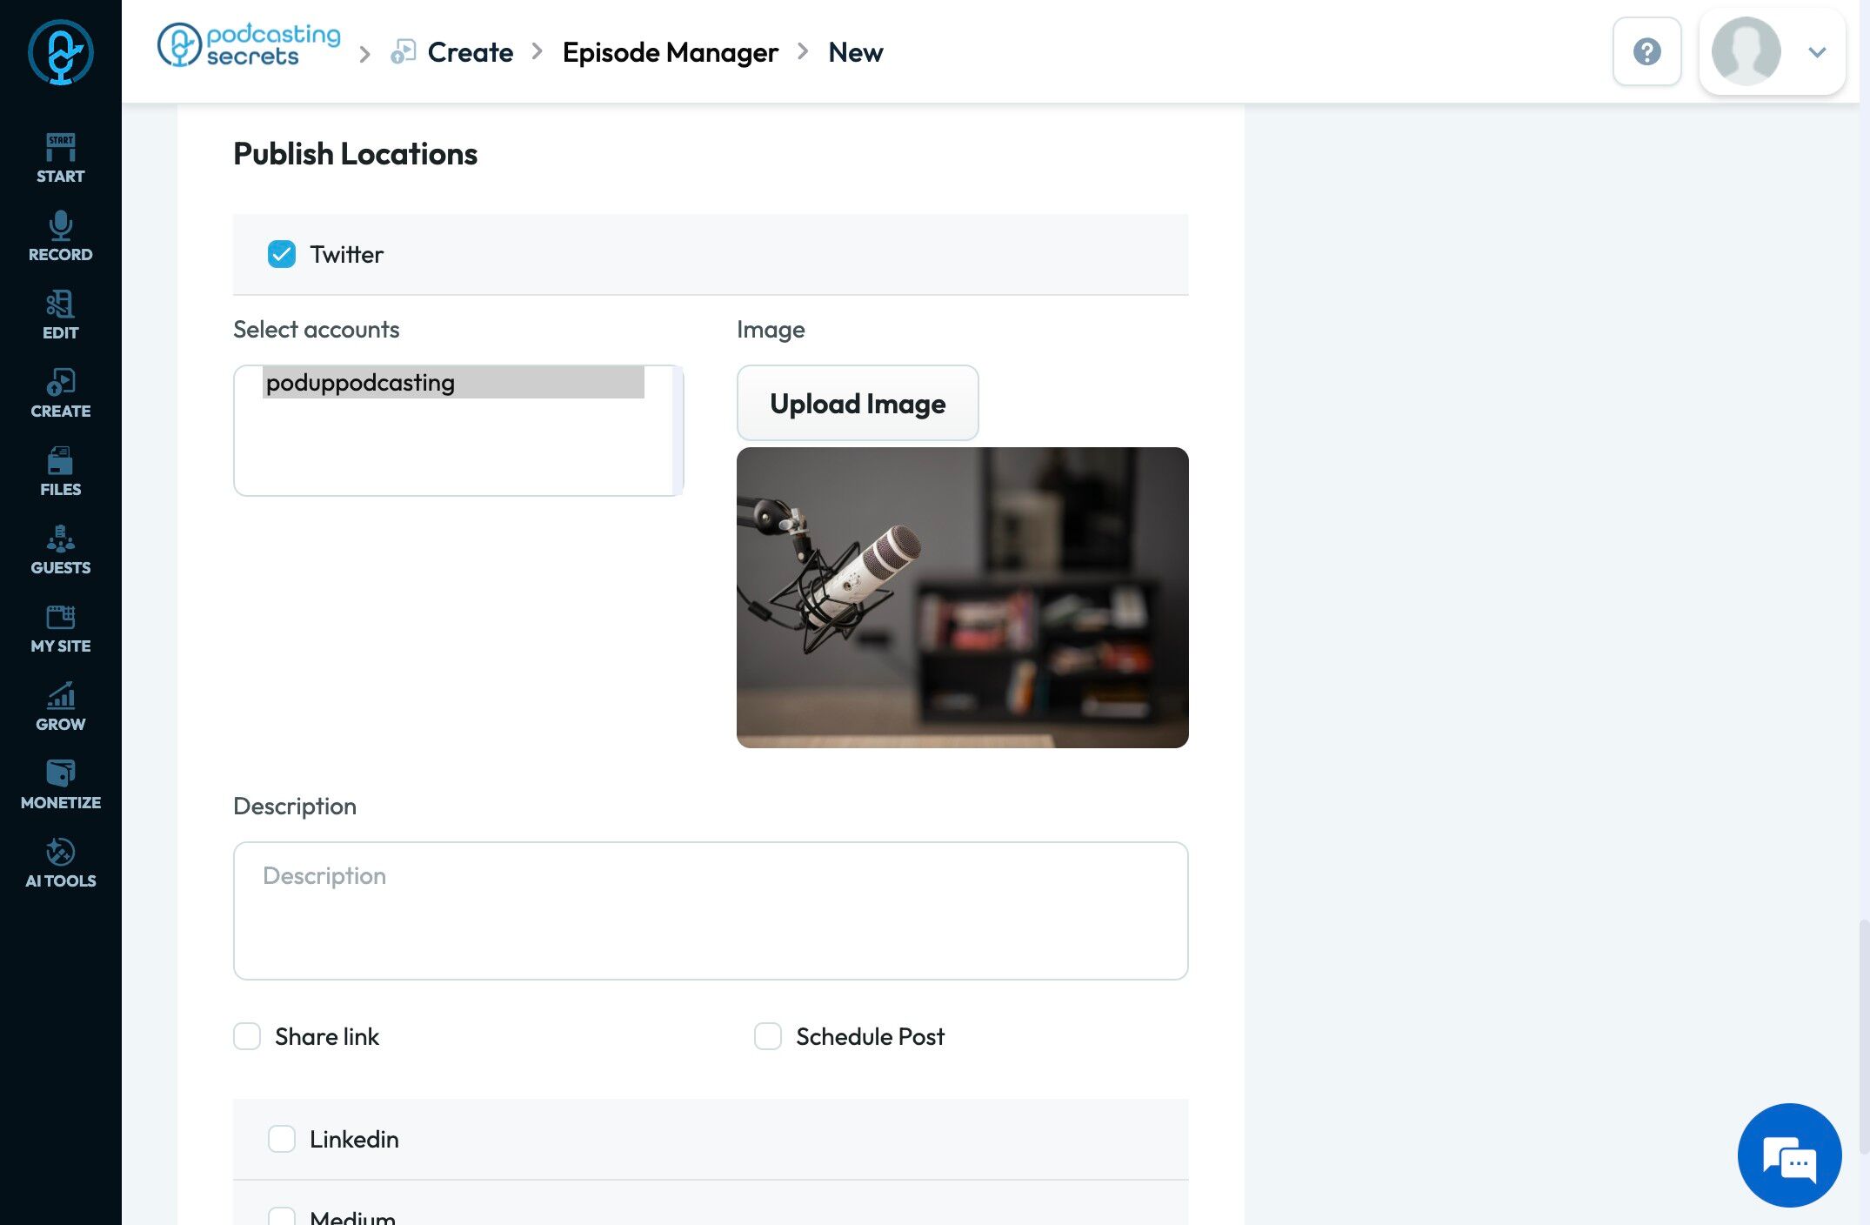Open My Site from sidebar

60,628
